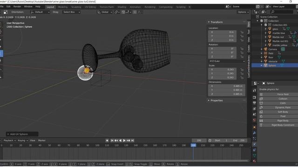Screen dimensions: 298x167
Task: Open the Tool properties tab icon
Action: click(254, 90)
